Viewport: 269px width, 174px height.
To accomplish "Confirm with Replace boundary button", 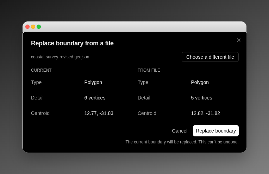I will [215, 131].
